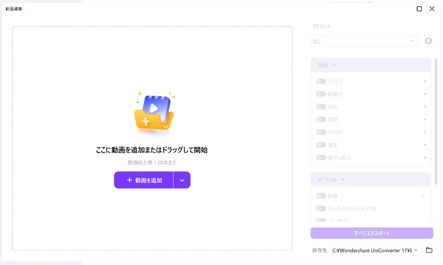Click the 動画の上限：20本まで text
The image size is (443, 265).
(152, 162)
